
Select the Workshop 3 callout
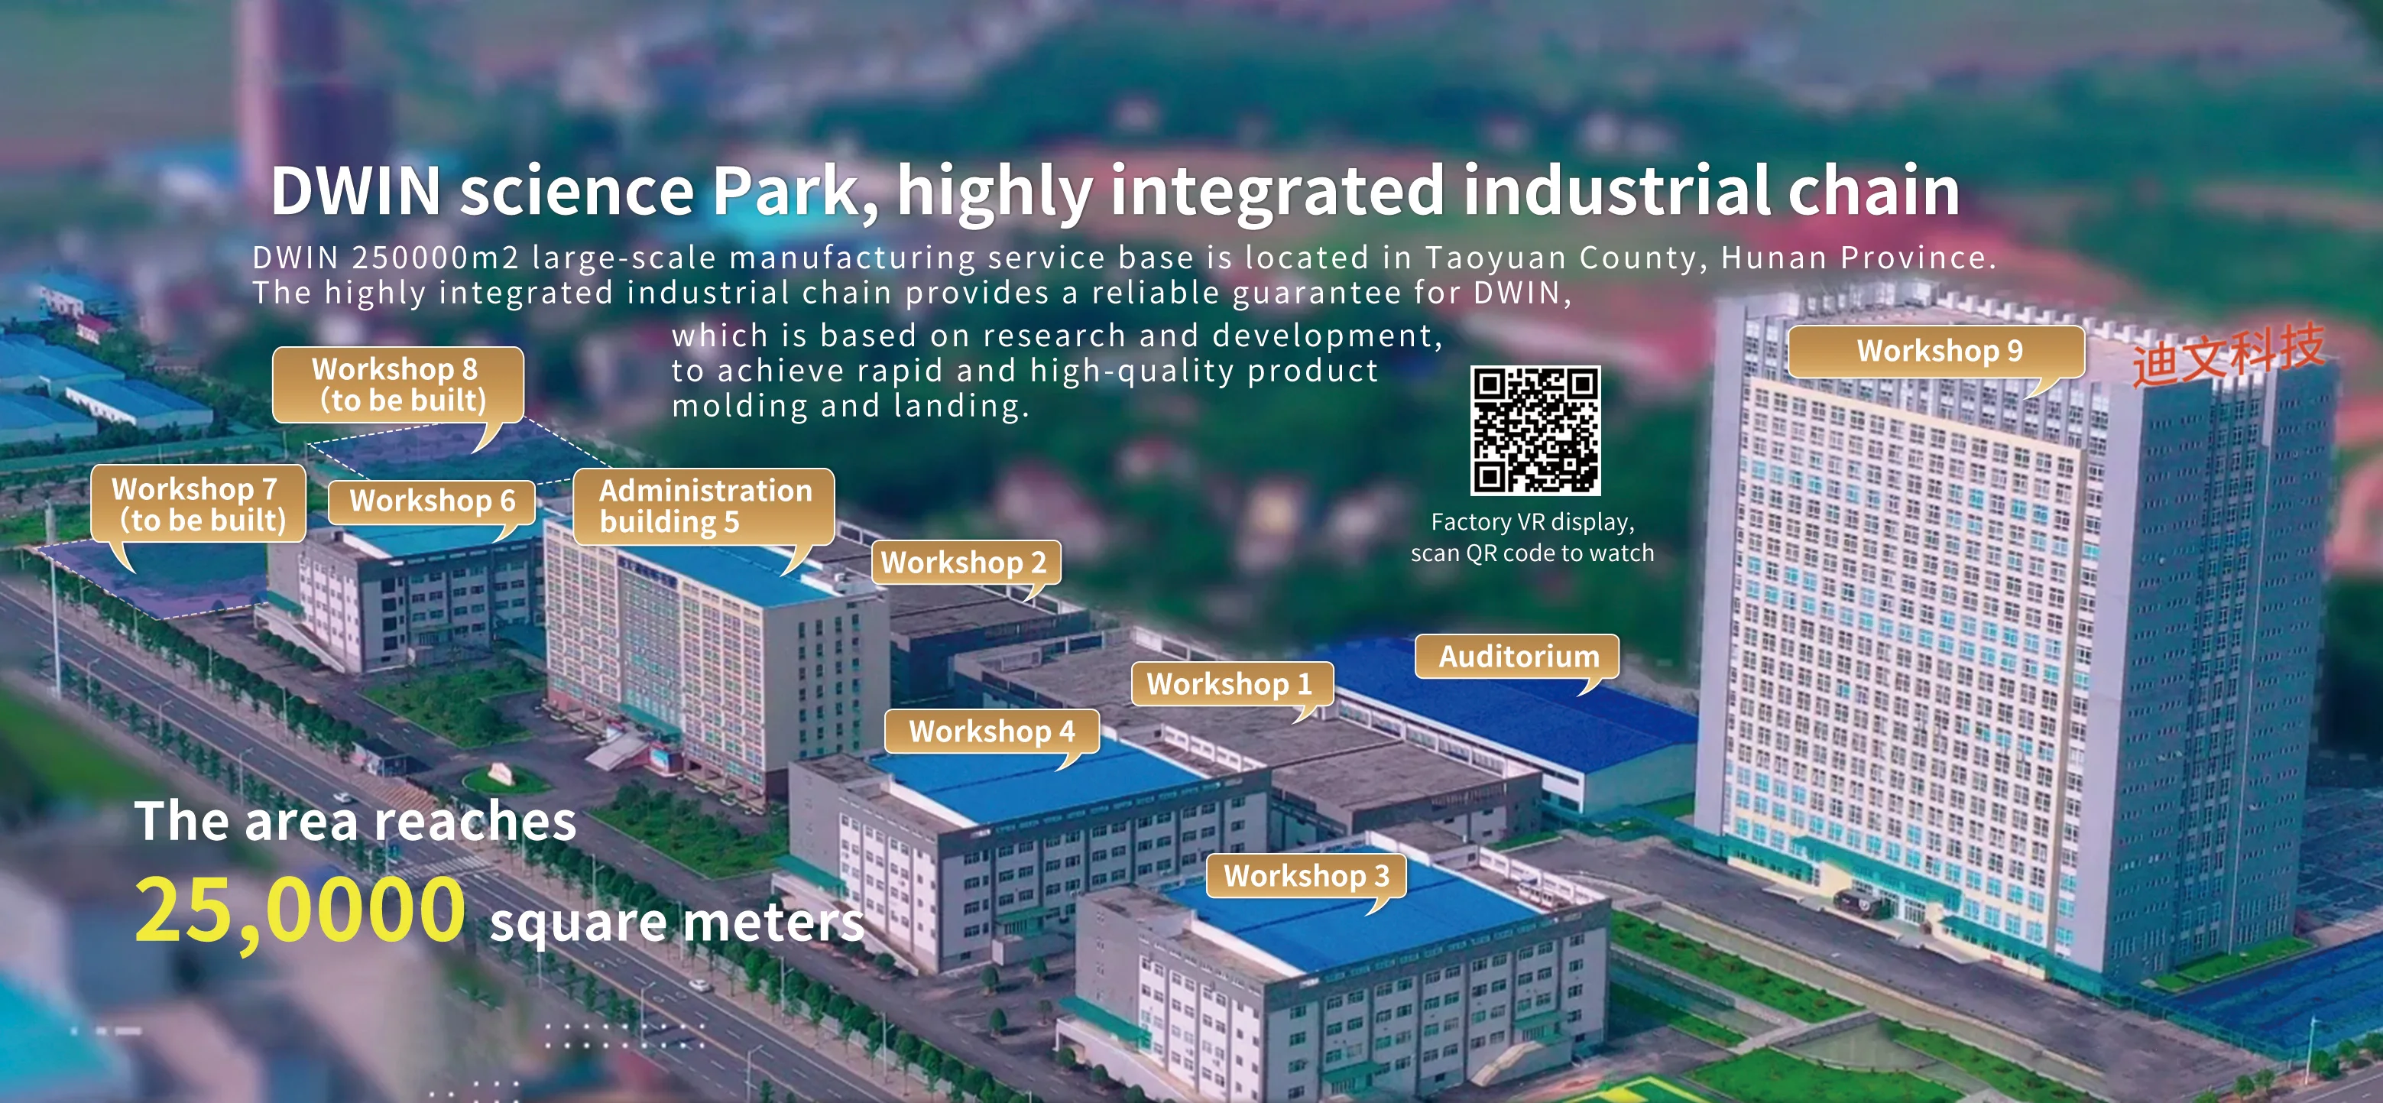1306,875
